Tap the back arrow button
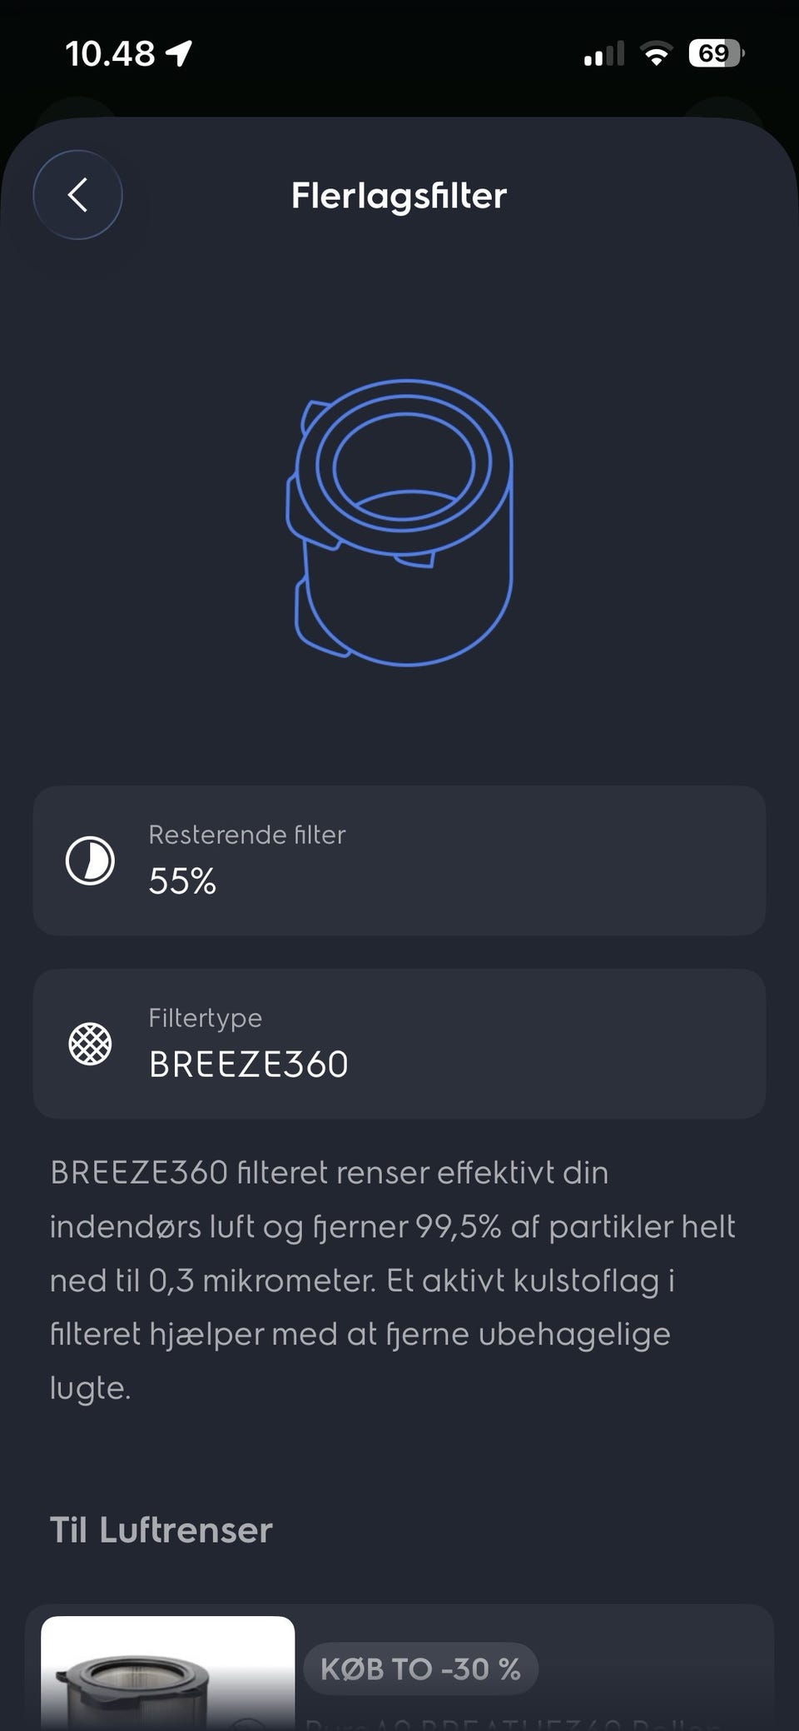Screen dimensions: 799x1731 (x=77, y=195)
